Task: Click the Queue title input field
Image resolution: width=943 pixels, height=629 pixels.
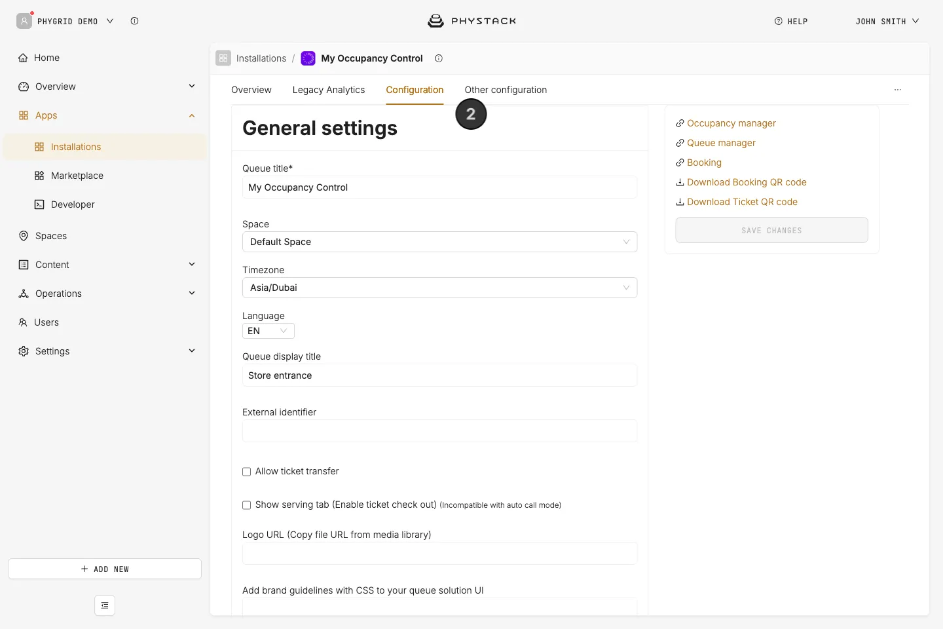Action: [x=439, y=187]
